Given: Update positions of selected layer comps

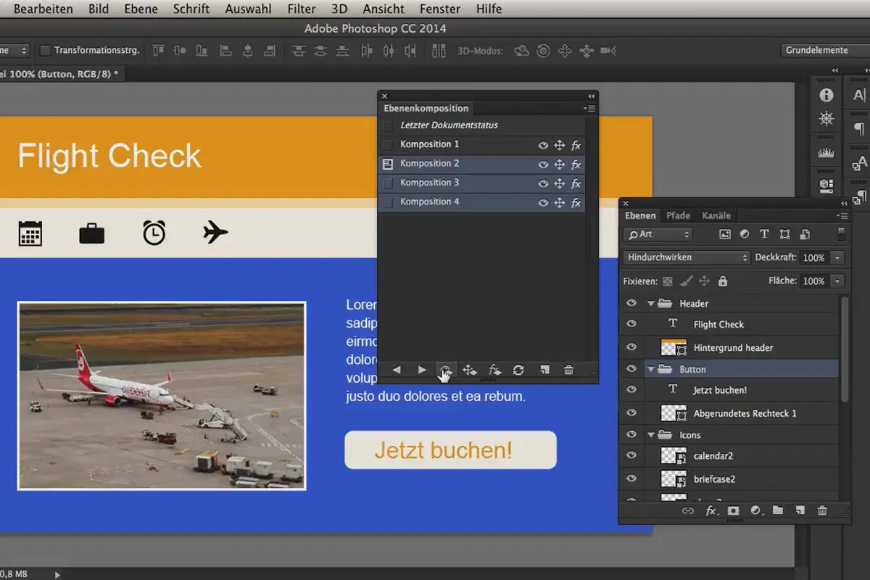Looking at the screenshot, I should 470,370.
